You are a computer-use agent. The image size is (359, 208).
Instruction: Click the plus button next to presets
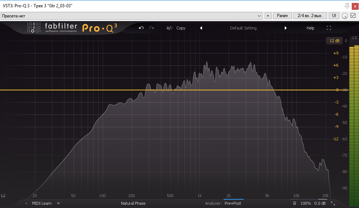pos(268,16)
